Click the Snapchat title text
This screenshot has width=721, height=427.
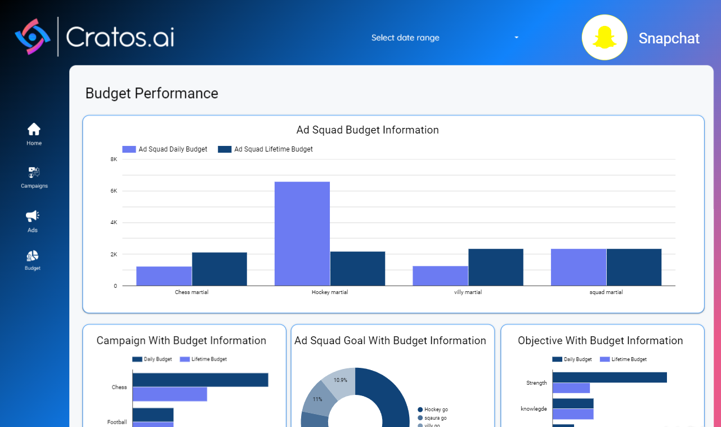coord(669,38)
